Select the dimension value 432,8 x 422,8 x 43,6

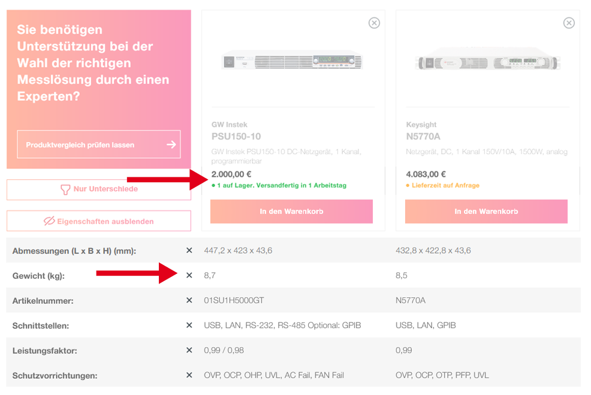coord(433,251)
